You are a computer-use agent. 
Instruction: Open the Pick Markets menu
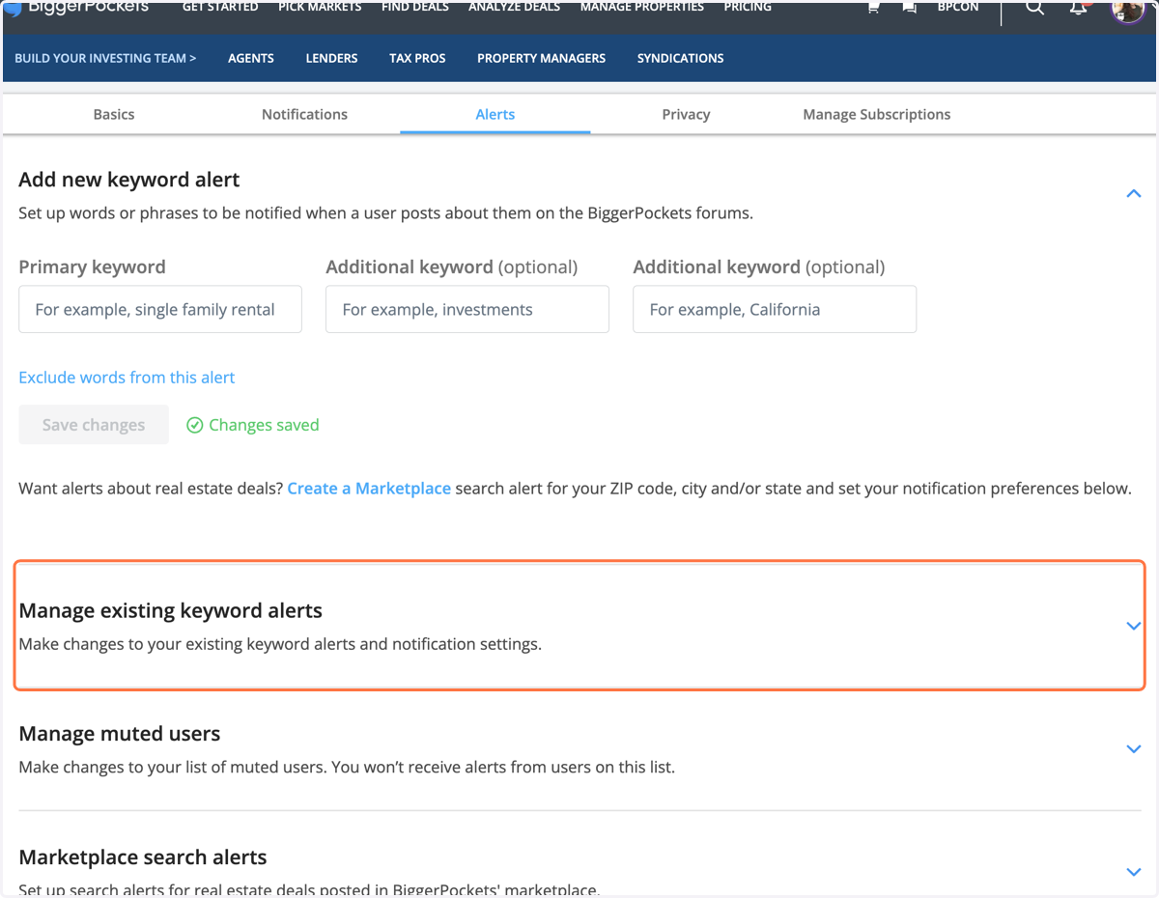pos(320,7)
